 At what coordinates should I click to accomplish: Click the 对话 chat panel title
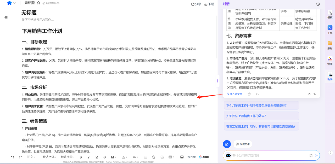click(x=226, y=4)
